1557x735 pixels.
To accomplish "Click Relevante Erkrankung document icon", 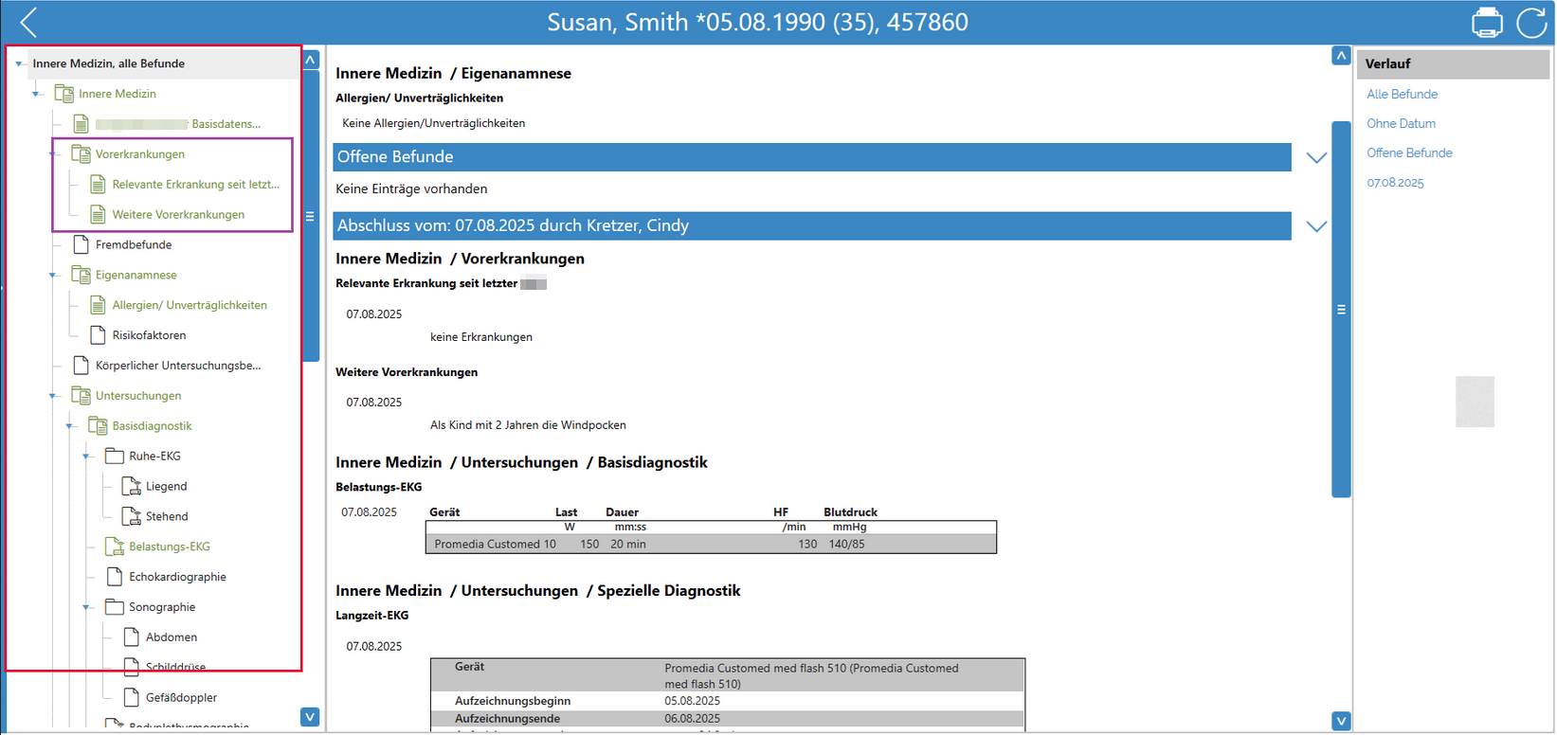I will (x=98, y=185).
